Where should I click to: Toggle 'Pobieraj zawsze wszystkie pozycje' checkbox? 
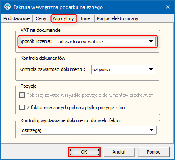pyautogui.click(x=22, y=95)
